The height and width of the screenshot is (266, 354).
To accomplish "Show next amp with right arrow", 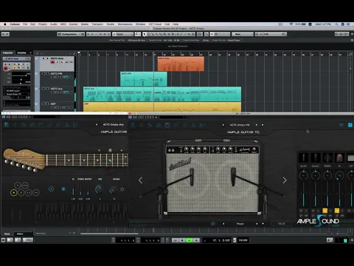I will coord(285,180).
